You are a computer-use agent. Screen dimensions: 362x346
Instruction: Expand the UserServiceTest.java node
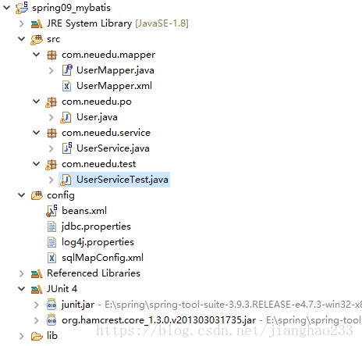point(51,180)
